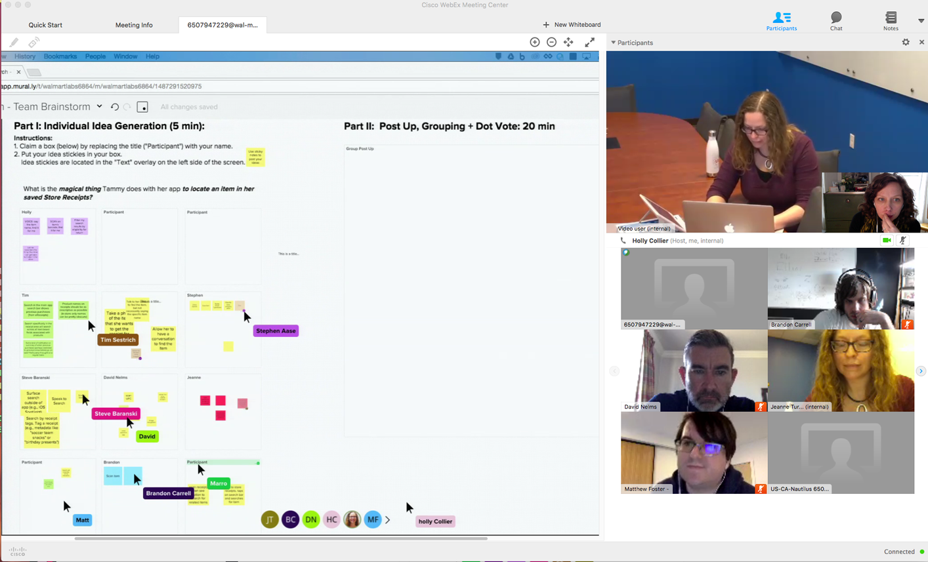The image size is (928, 562).
Task: Click the DN collaborator avatar
Action: [311, 520]
